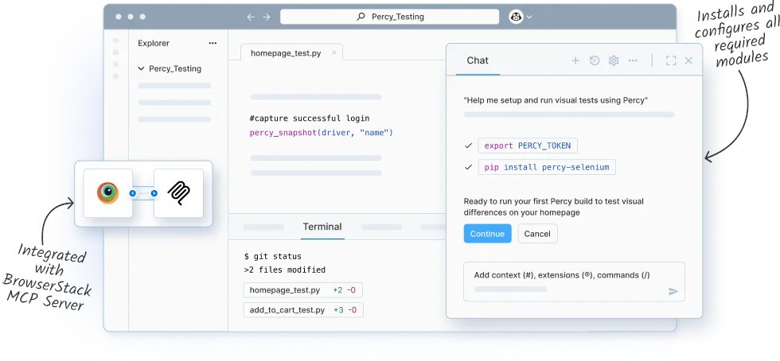Close the homepage_test.py tab
The image size is (780, 361).
[x=334, y=52]
